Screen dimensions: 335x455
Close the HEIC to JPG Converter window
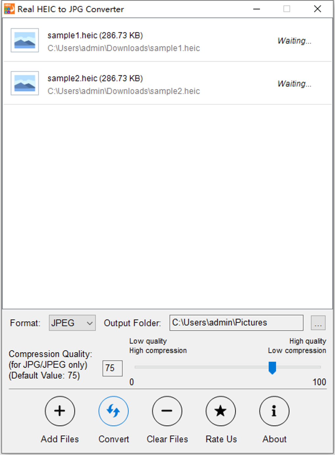[317, 9]
